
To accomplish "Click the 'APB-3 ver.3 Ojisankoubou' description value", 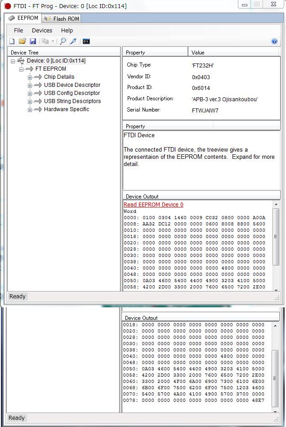I will [x=224, y=99].
